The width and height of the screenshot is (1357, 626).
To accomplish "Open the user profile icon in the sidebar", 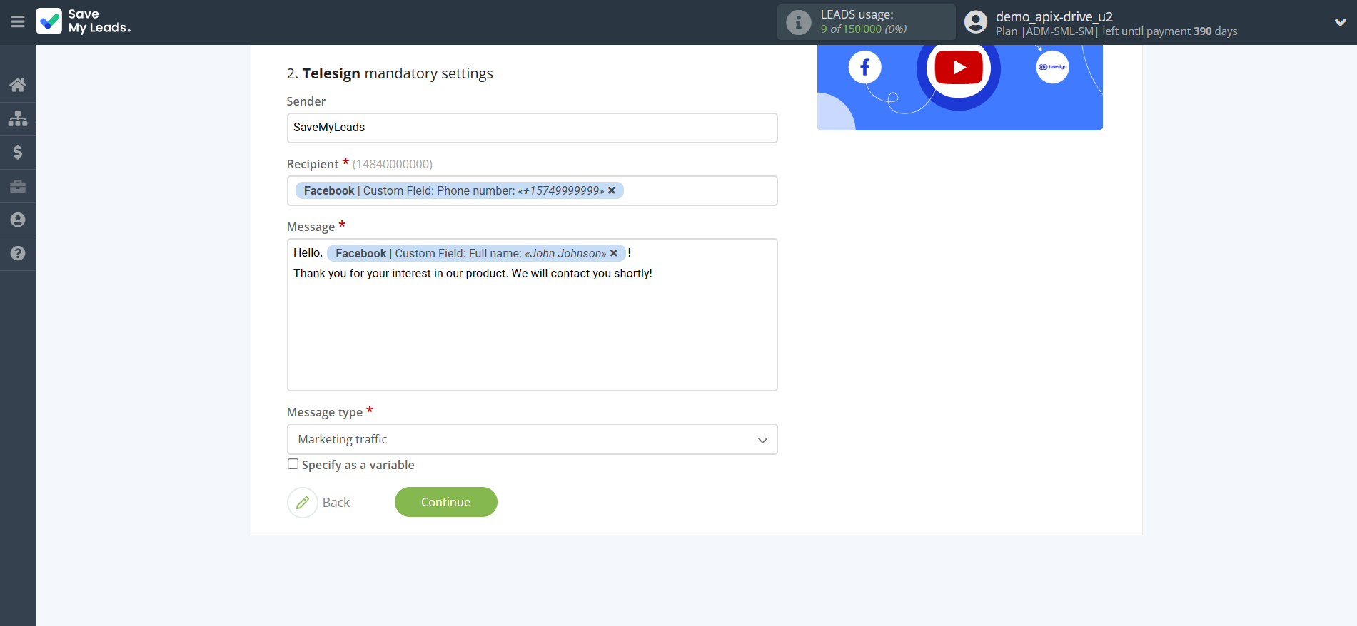I will (x=18, y=220).
